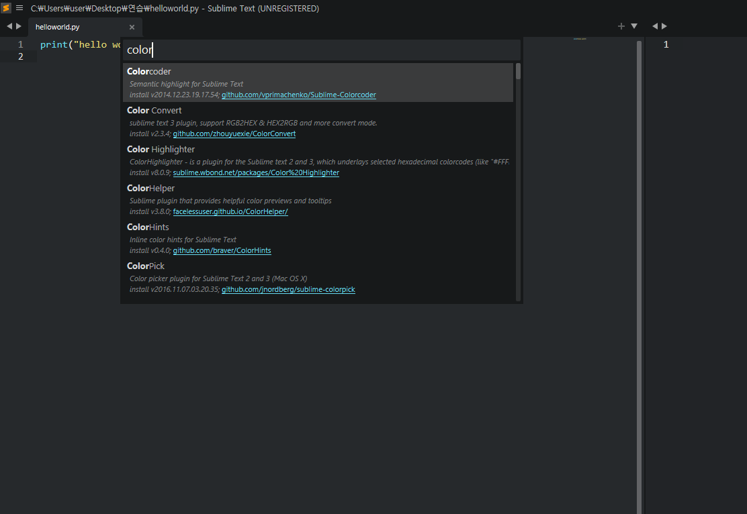Open github.com/braver/ColorHints link
This screenshot has width=747, height=514.
222,251
